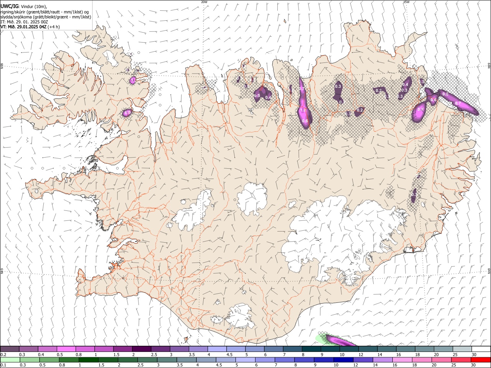Image resolution: width=491 pixels, height=368 pixels.
Task: Click the darkest green 1 rain legend swatch
Action: click(x=88, y=360)
